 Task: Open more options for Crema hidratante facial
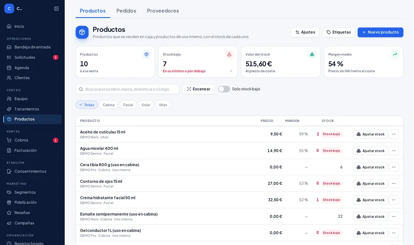[x=394, y=200]
